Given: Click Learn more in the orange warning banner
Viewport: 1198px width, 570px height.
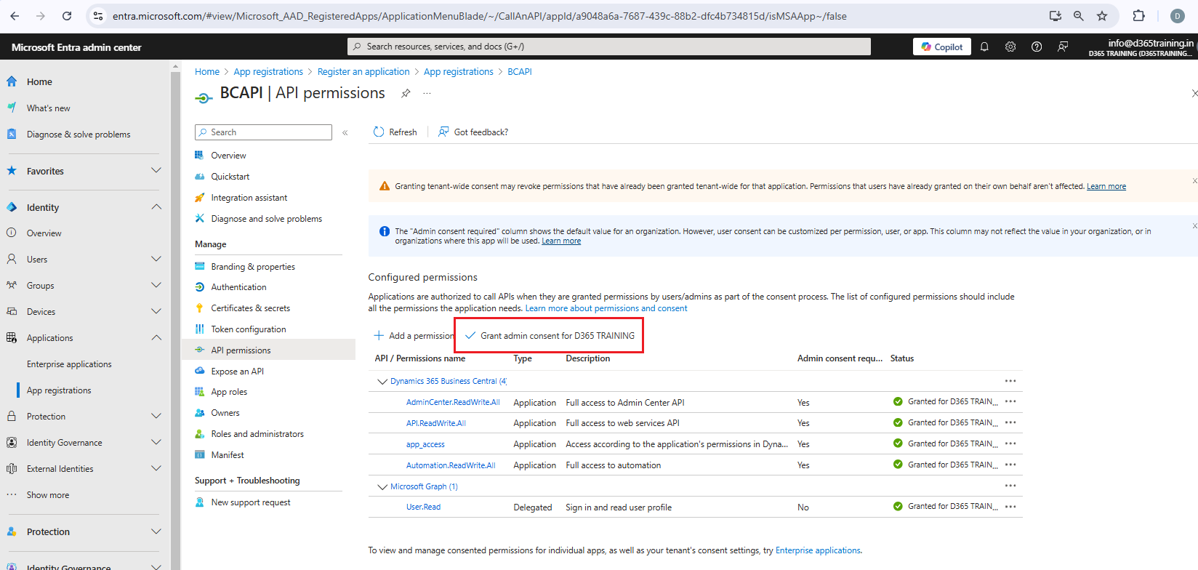Looking at the screenshot, I should 1106,186.
